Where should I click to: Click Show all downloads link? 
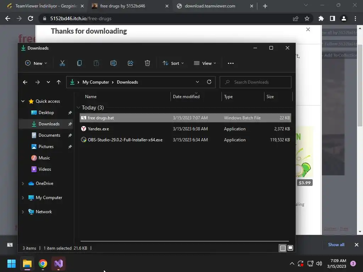pyautogui.click(x=336, y=245)
